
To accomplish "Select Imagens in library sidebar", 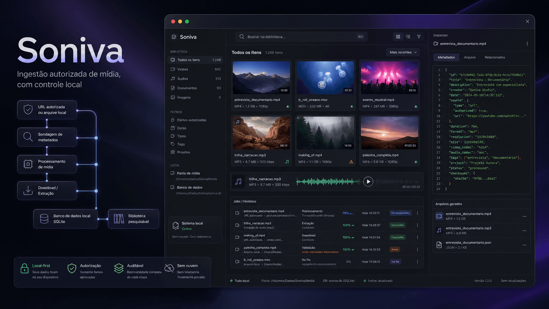I will pyautogui.click(x=195, y=98).
